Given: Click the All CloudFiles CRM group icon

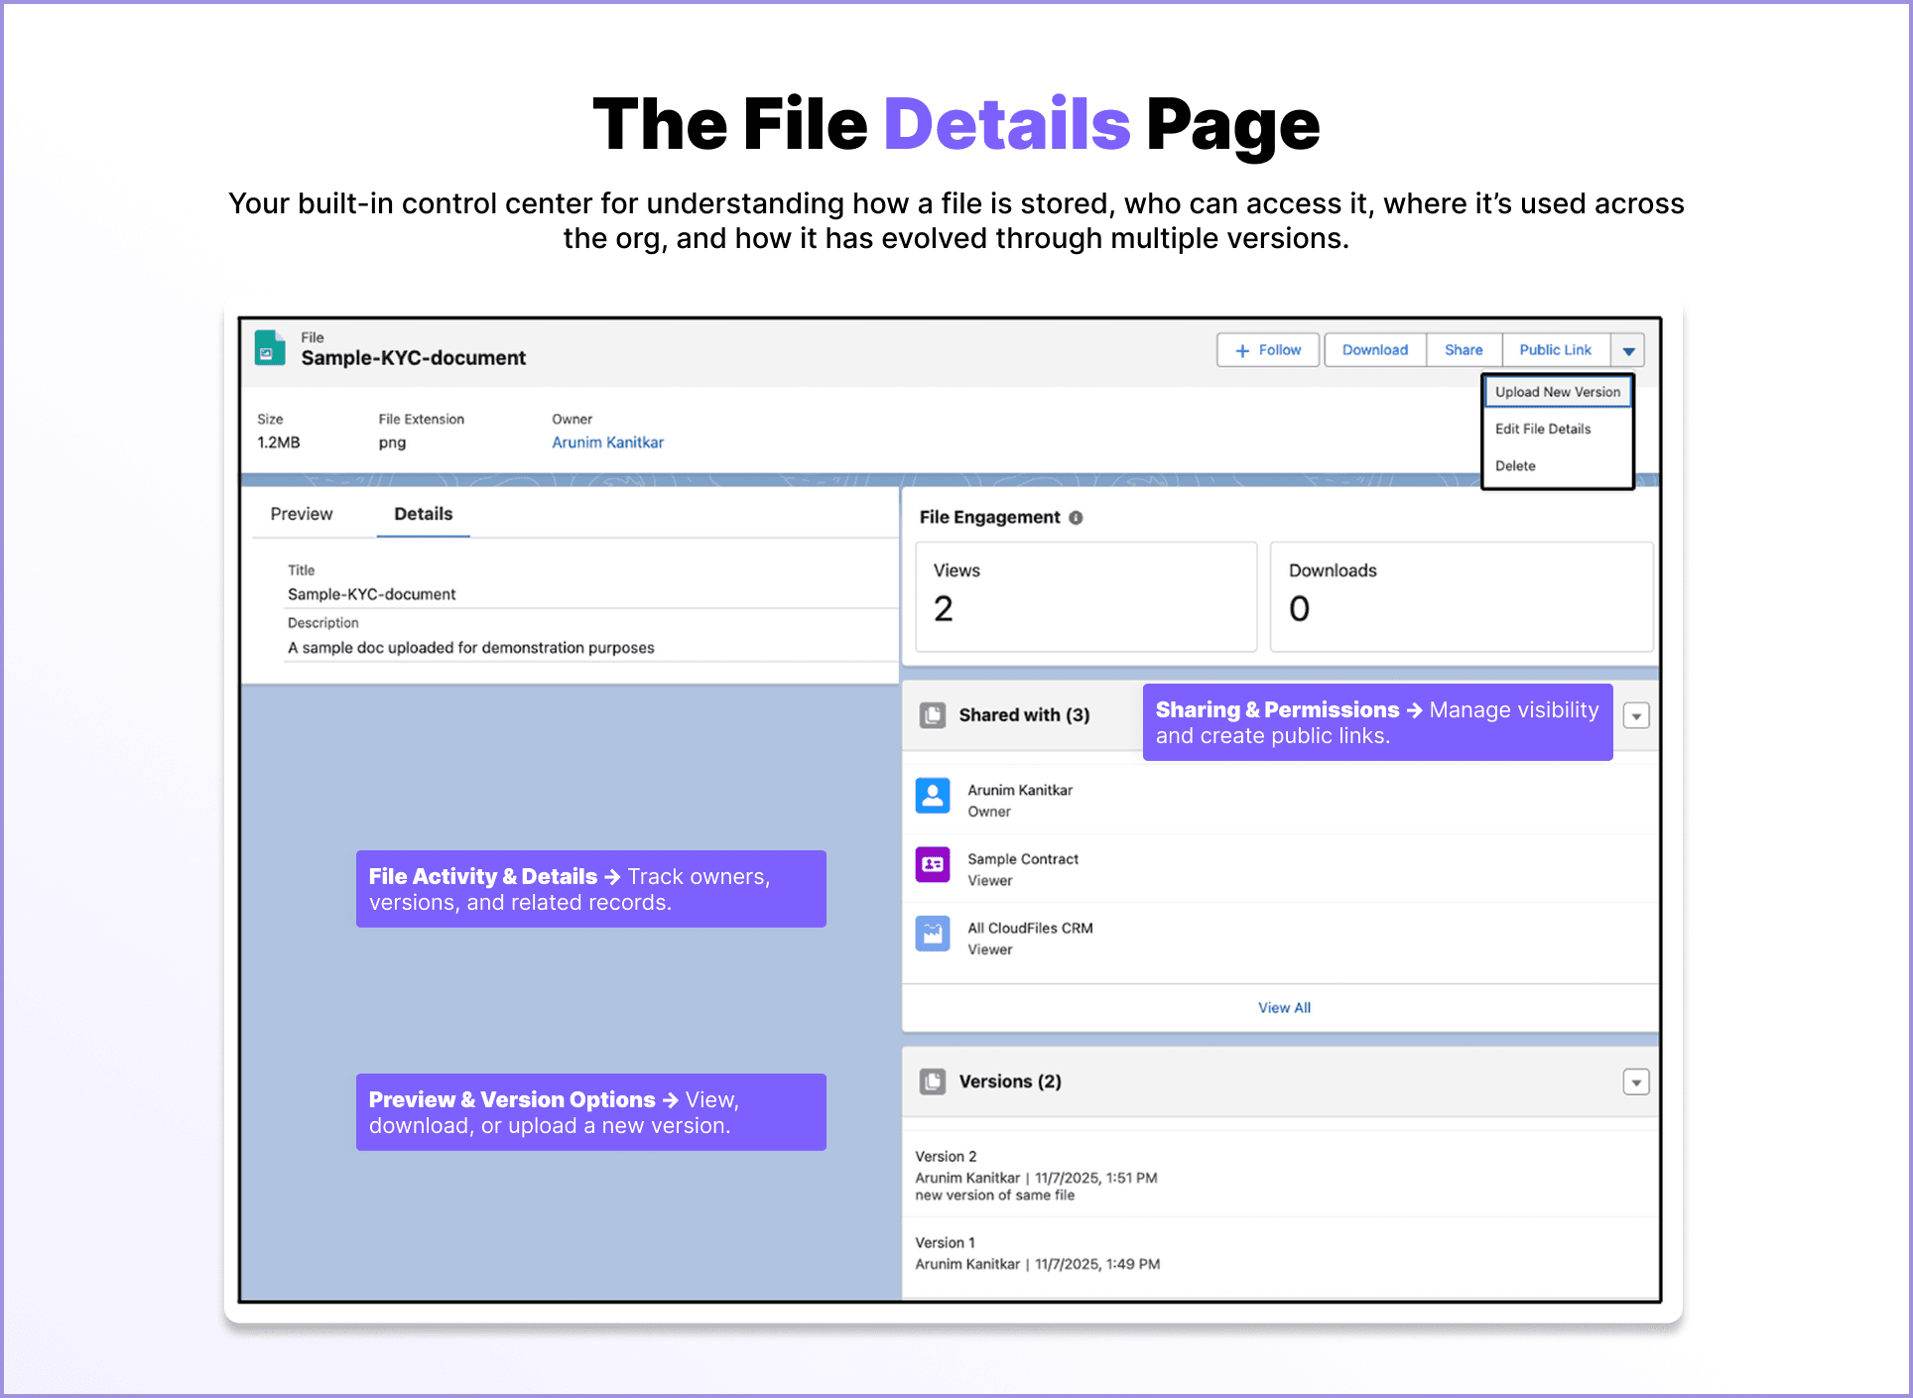Looking at the screenshot, I should (x=933, y=933).
